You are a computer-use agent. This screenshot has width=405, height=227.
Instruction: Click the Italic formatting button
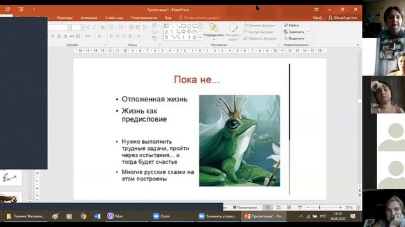(x=53, y=37)
